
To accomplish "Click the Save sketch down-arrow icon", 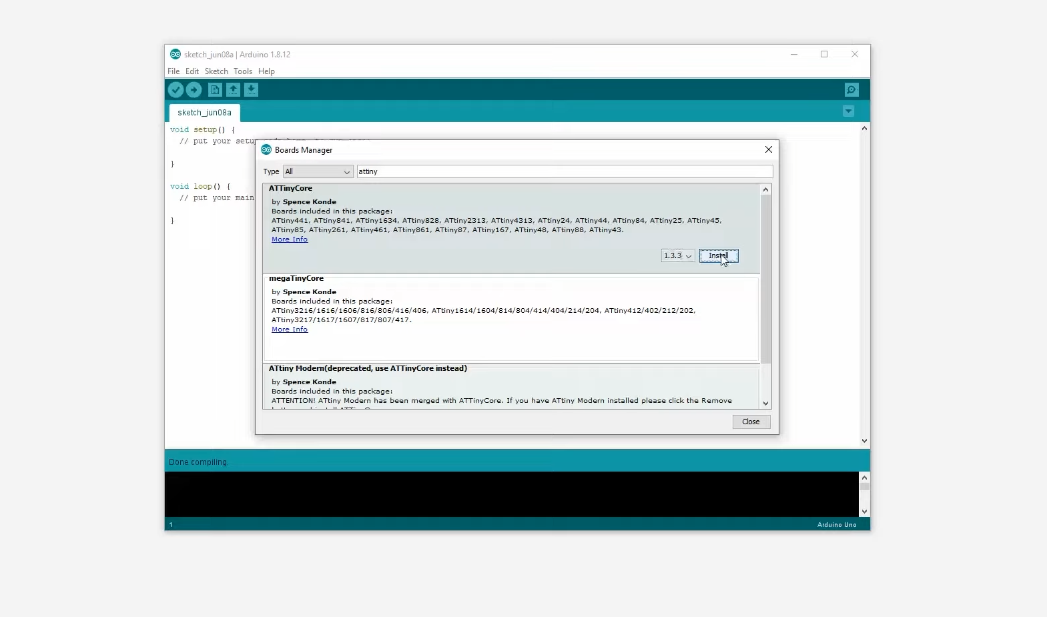I will point(251,90).
